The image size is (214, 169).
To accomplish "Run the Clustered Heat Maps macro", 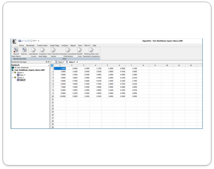I will [43, 51].
